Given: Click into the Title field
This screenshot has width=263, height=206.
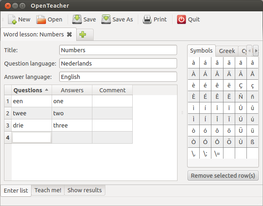Looking at the screenshot, I should 118,50.
